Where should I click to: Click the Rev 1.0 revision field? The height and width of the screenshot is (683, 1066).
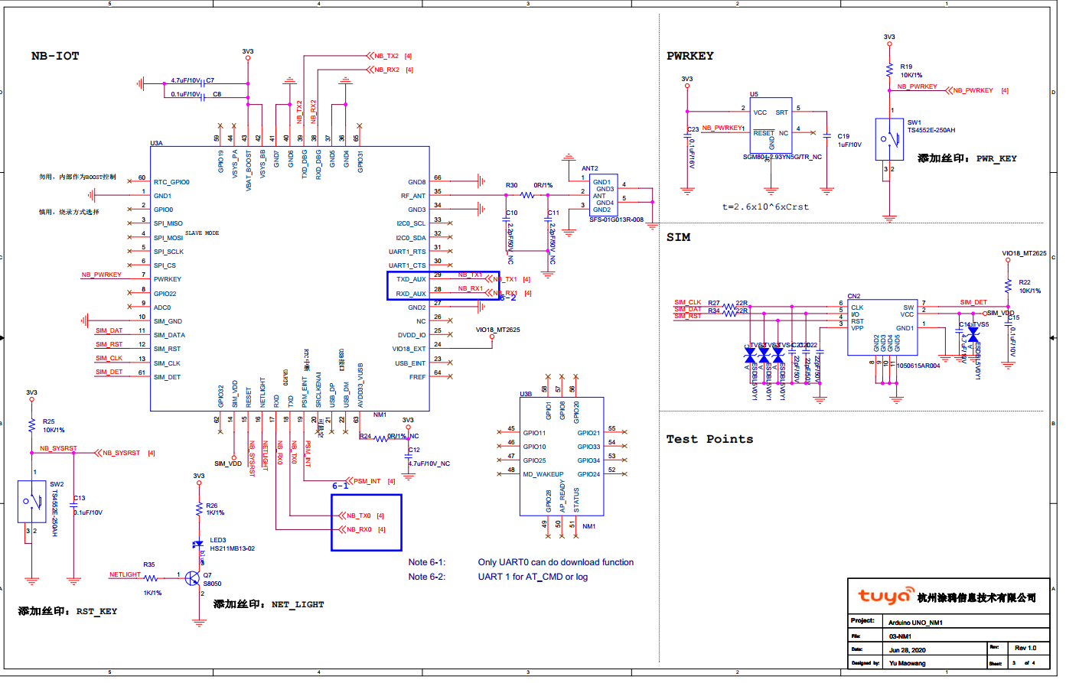[x=1025, y=648]
